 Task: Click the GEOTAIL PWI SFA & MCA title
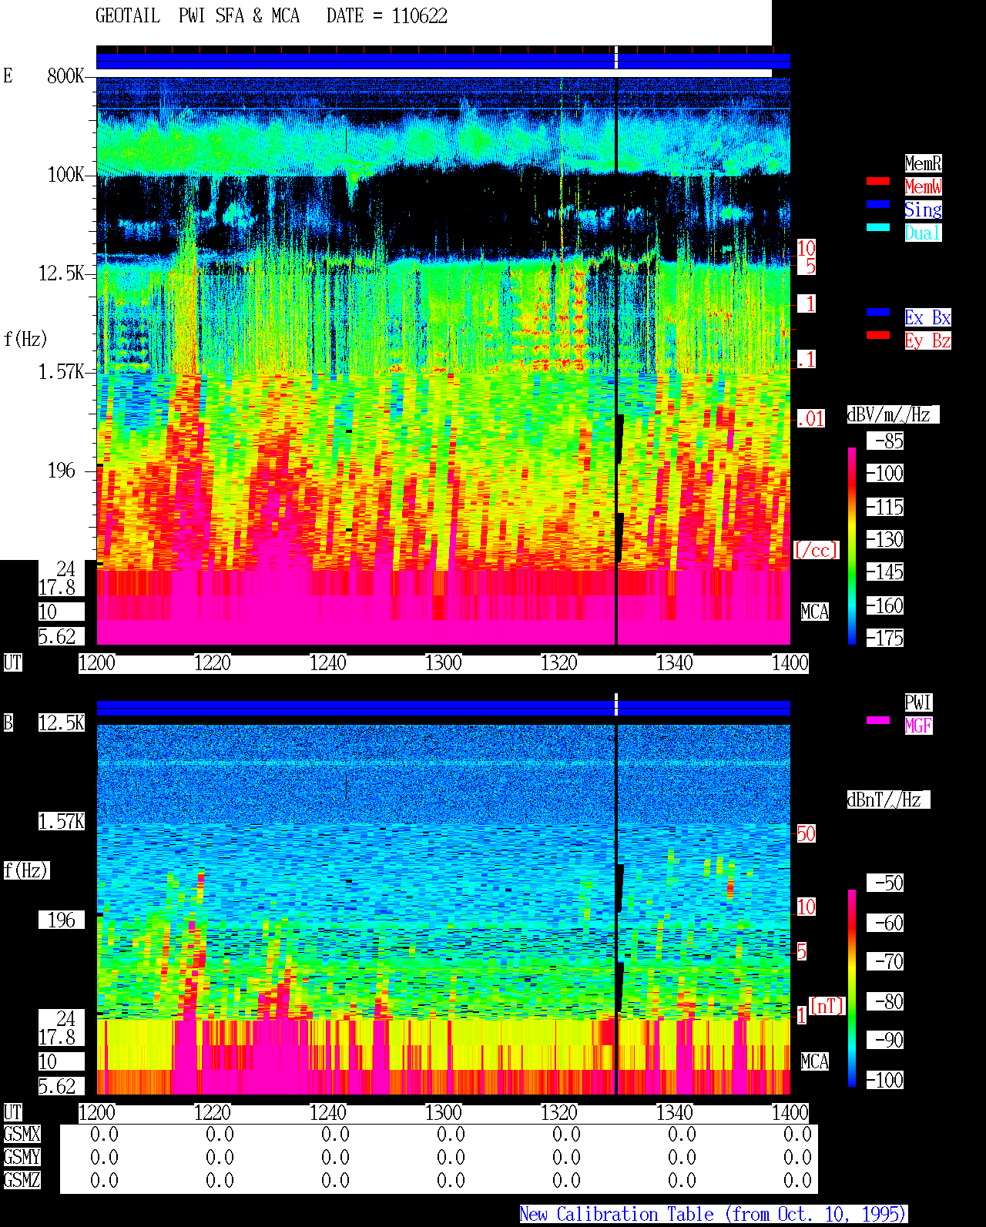pos(197,16)
